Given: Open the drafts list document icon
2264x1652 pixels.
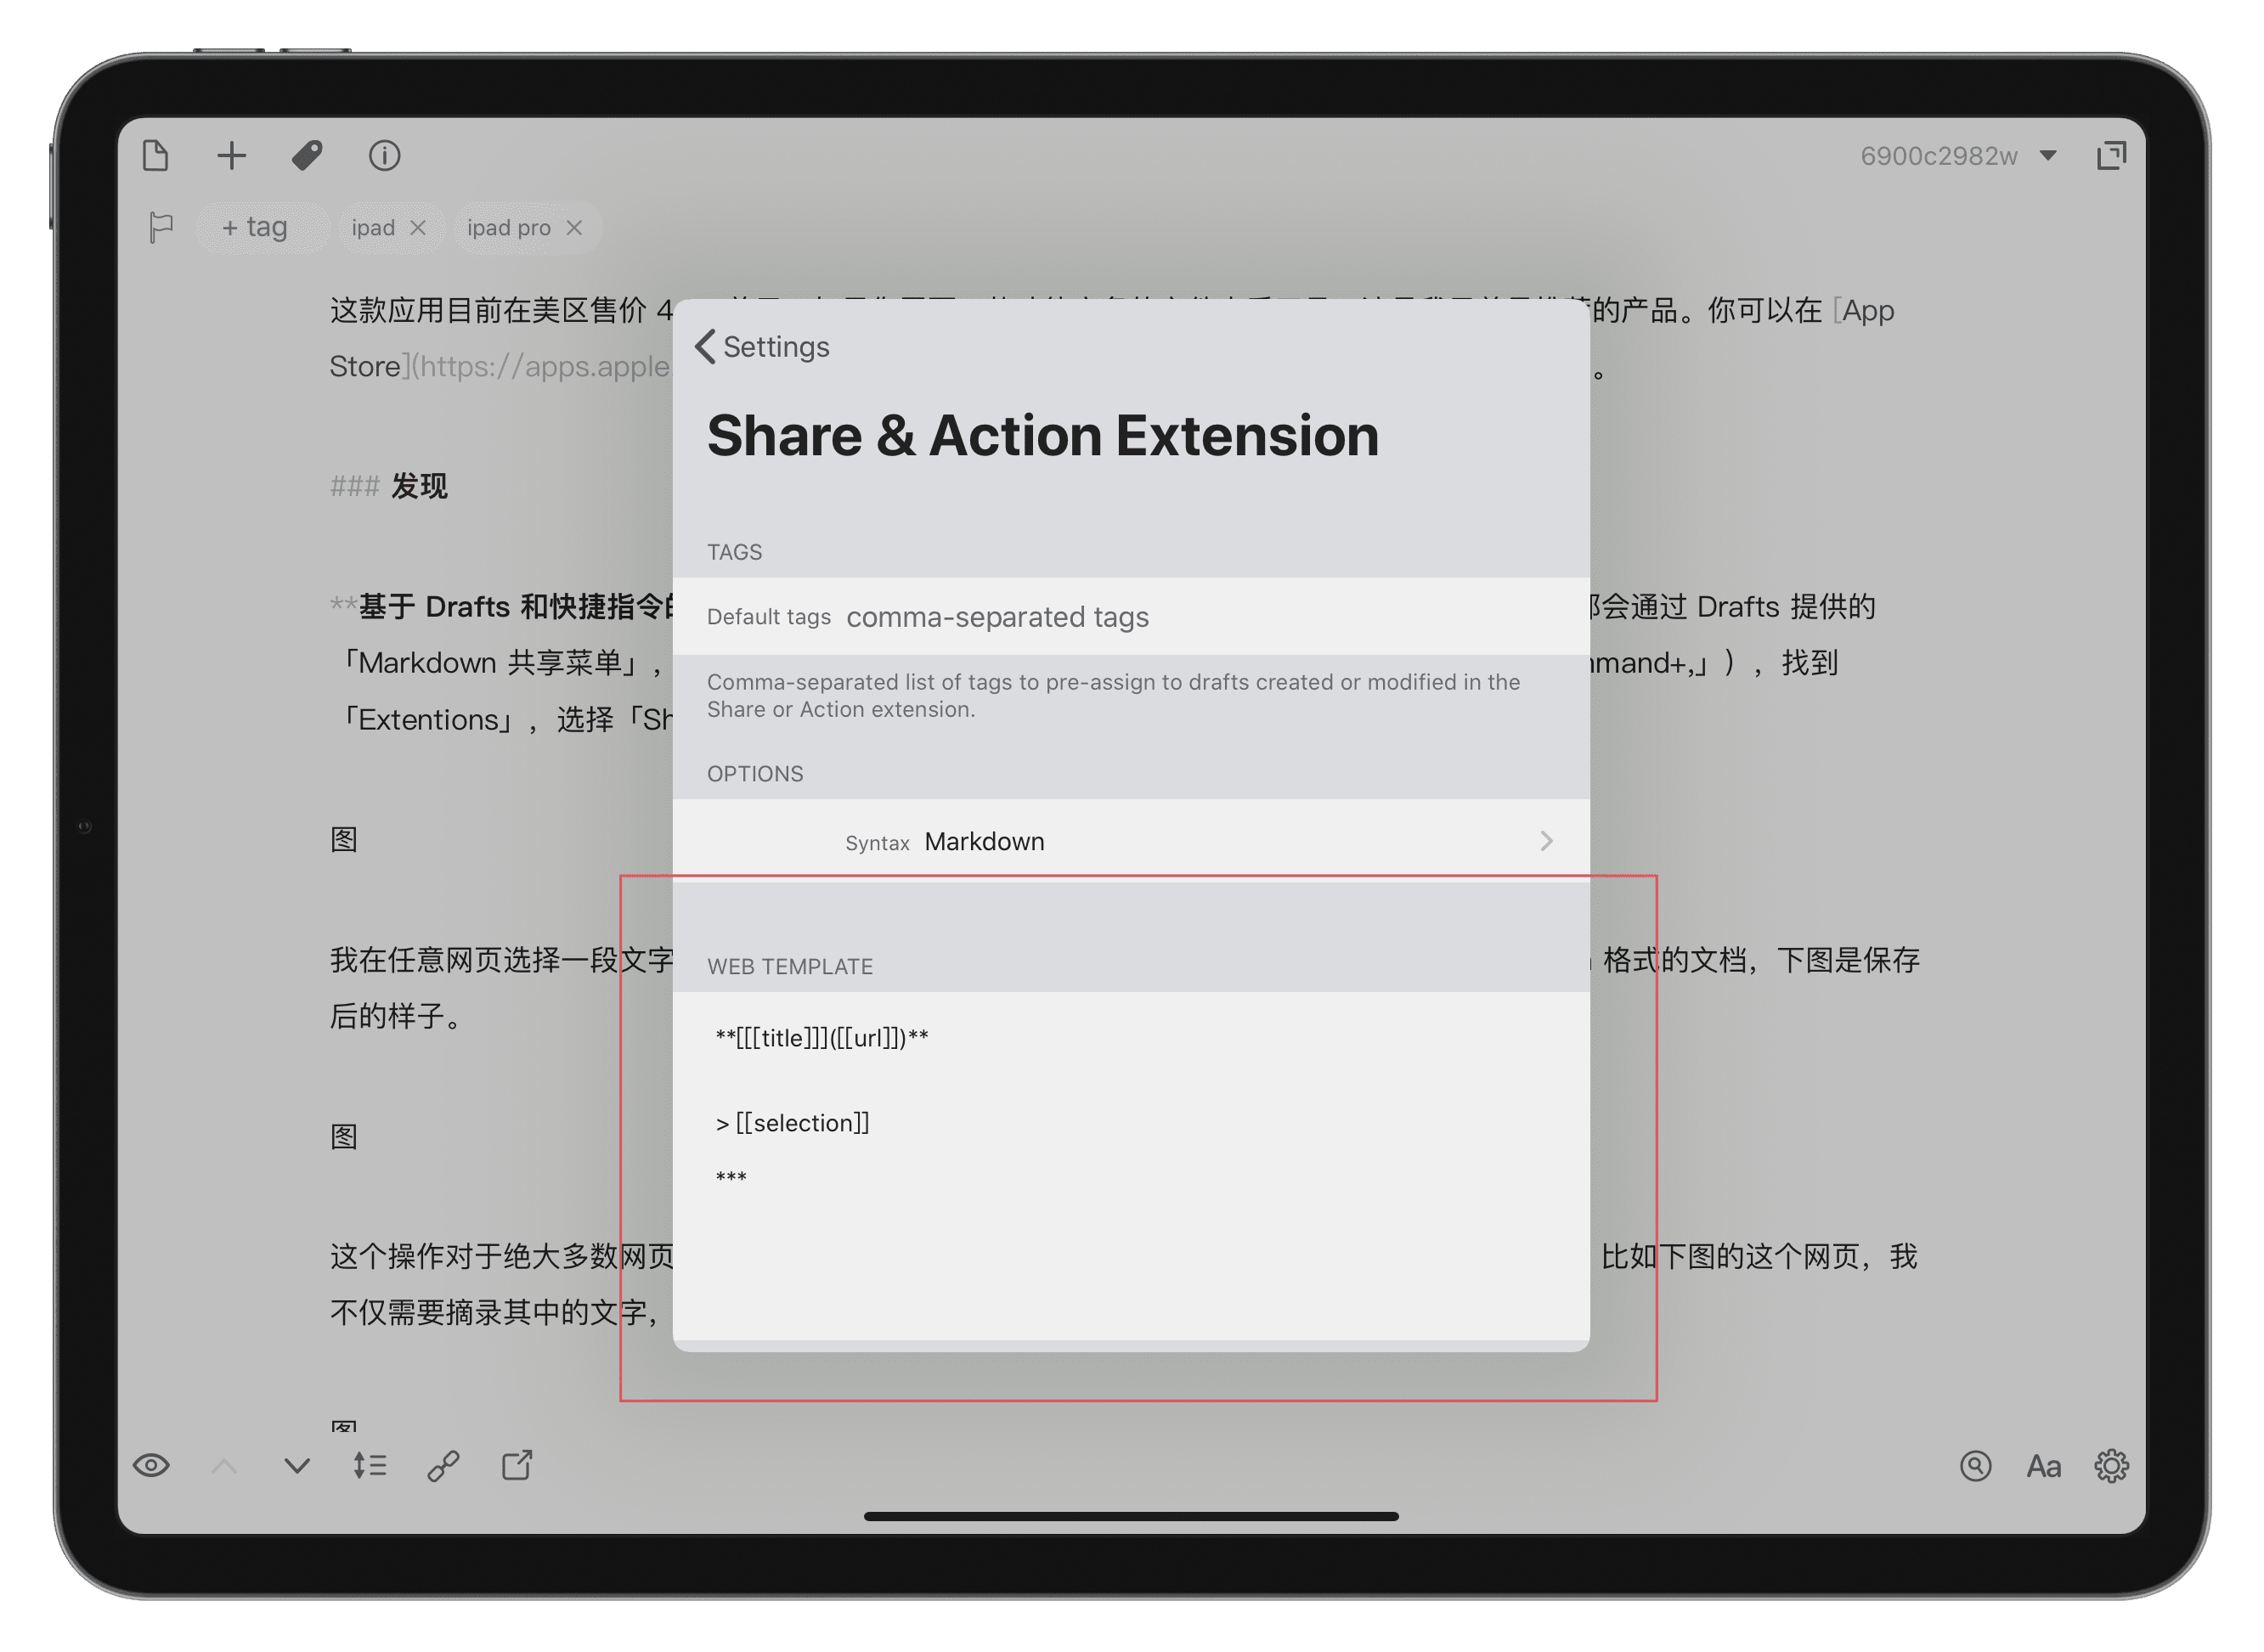Looking at the screenshot, I should tap(156, 156).
